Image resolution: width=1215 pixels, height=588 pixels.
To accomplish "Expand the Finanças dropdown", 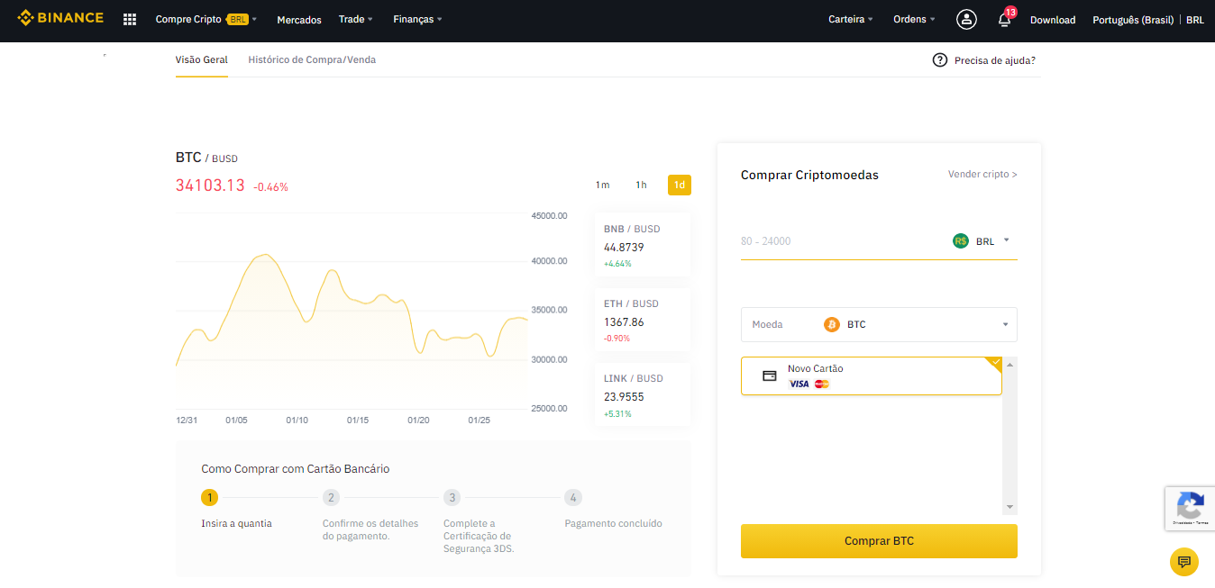I will (x=417, y=19).
